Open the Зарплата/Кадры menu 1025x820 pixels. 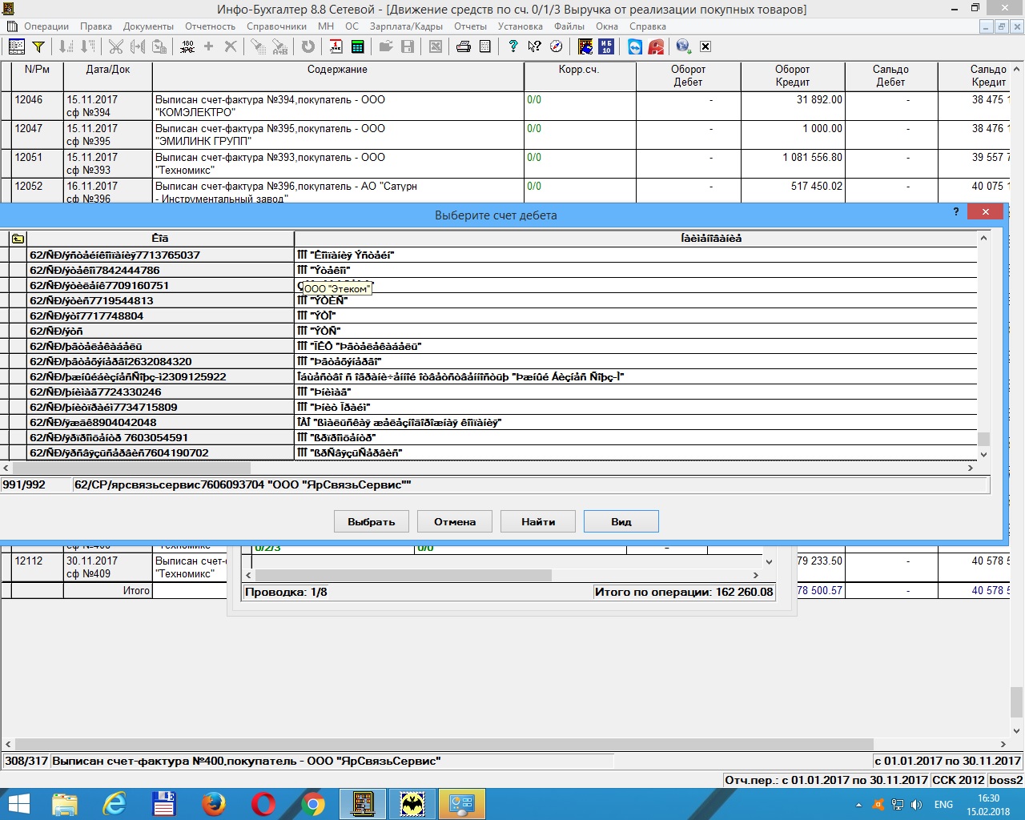406,26
